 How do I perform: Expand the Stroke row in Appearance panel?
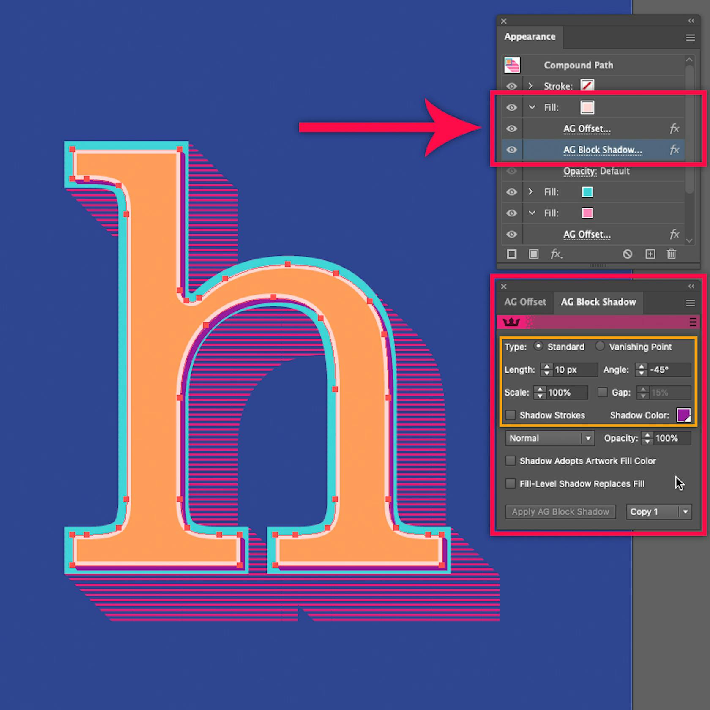530,86
